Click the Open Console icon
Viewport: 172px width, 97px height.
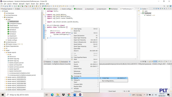click(165, 62)
